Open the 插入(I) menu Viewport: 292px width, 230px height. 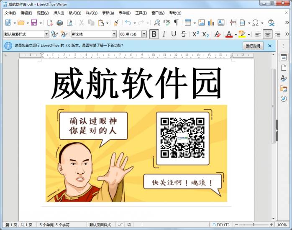point(59,13)
